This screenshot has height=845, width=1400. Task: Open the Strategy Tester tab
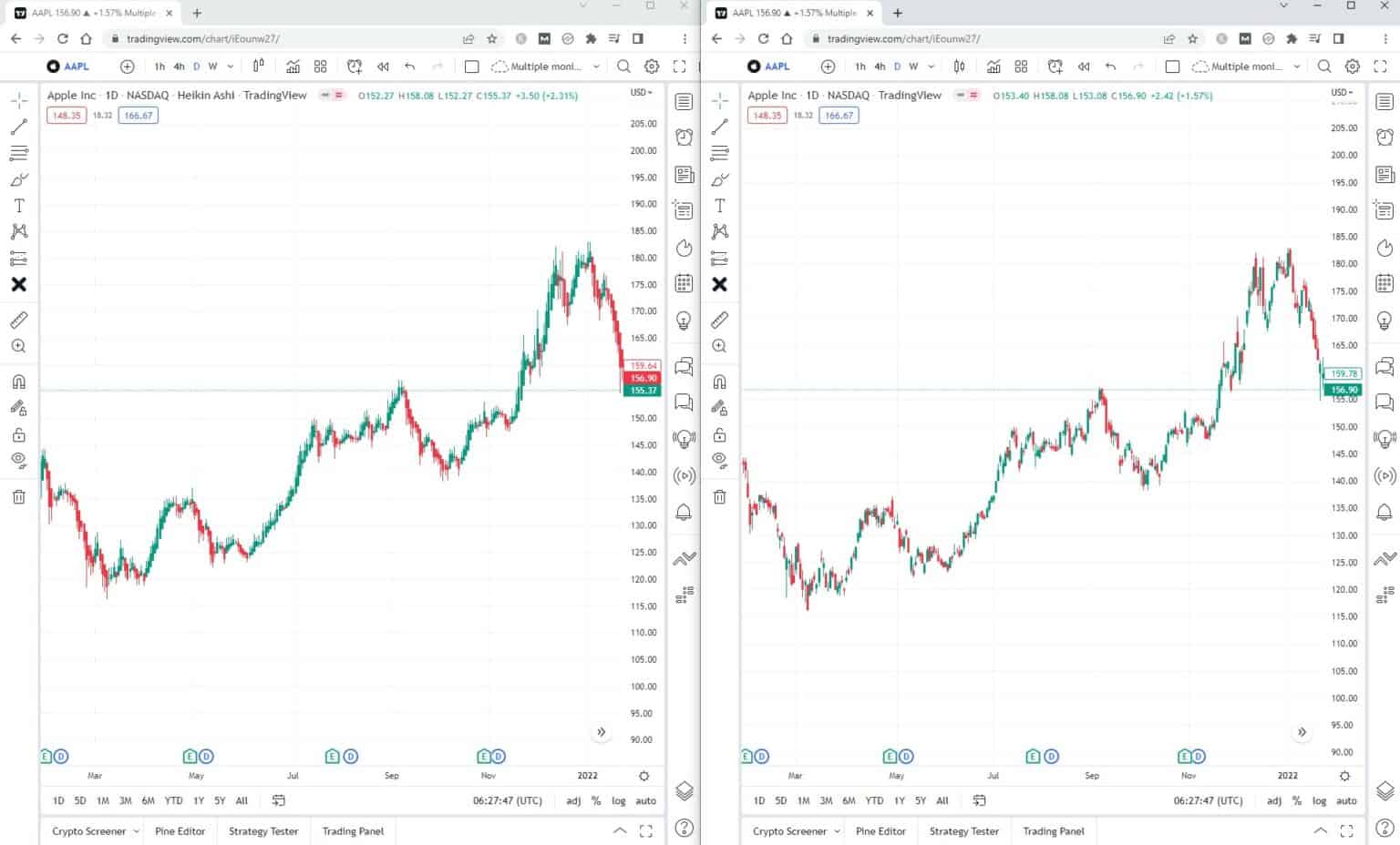(x=262, y=830)
